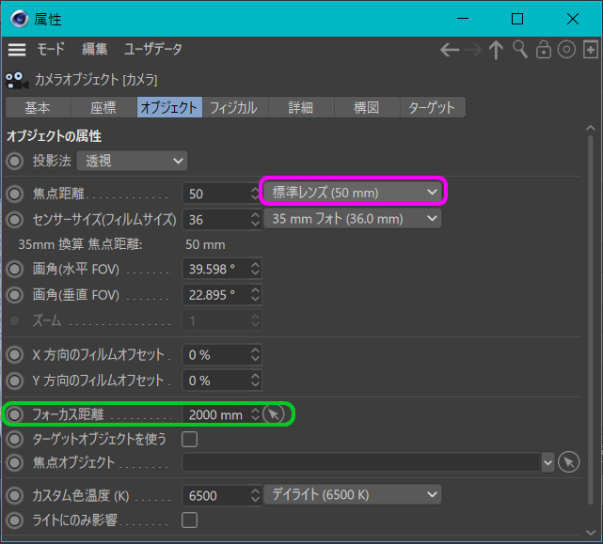
Task: Click the back arrow navigation icon
Action: 450,51
